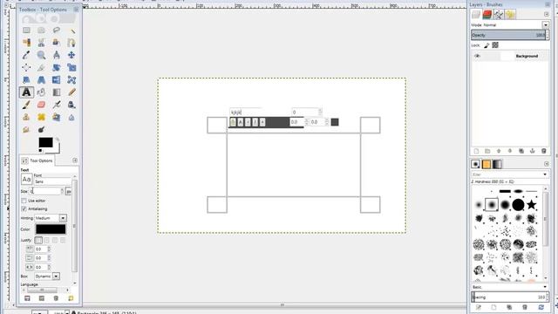Screen dimensions: 558x314
Task: Select the Perspective tool
Action: coord(41,80)
